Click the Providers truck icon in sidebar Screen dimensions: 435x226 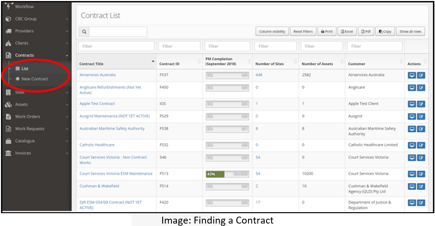(x=8, y=31)
